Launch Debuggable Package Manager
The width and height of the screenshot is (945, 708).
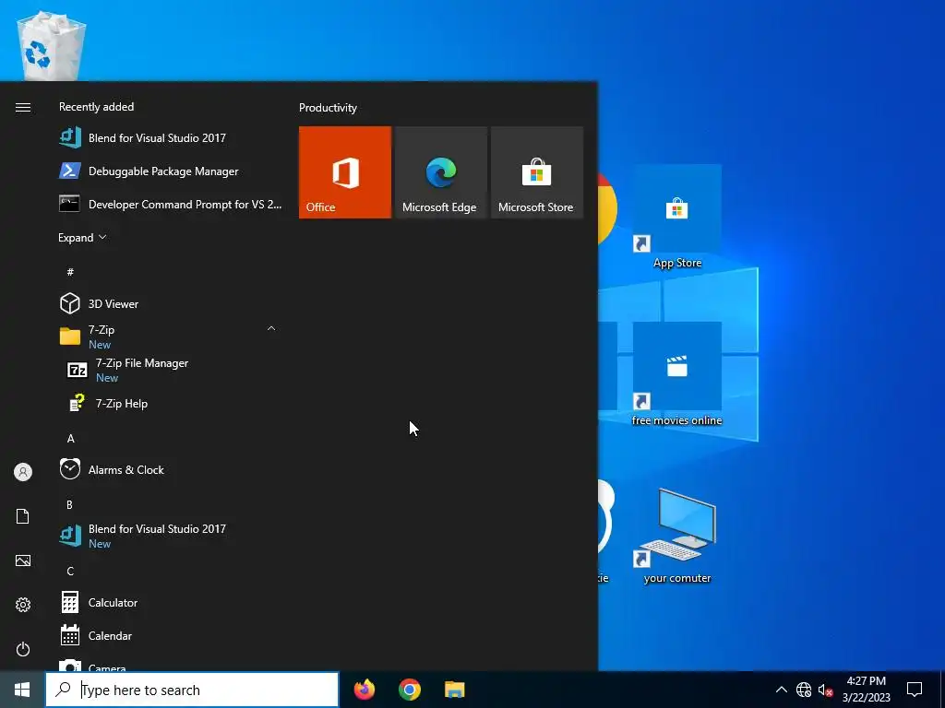(171, 171)
